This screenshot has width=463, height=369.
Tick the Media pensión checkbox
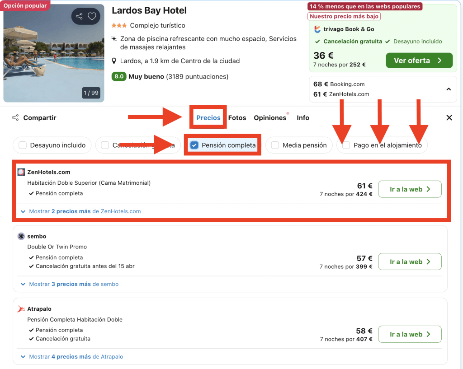click(x=275, y=145)
